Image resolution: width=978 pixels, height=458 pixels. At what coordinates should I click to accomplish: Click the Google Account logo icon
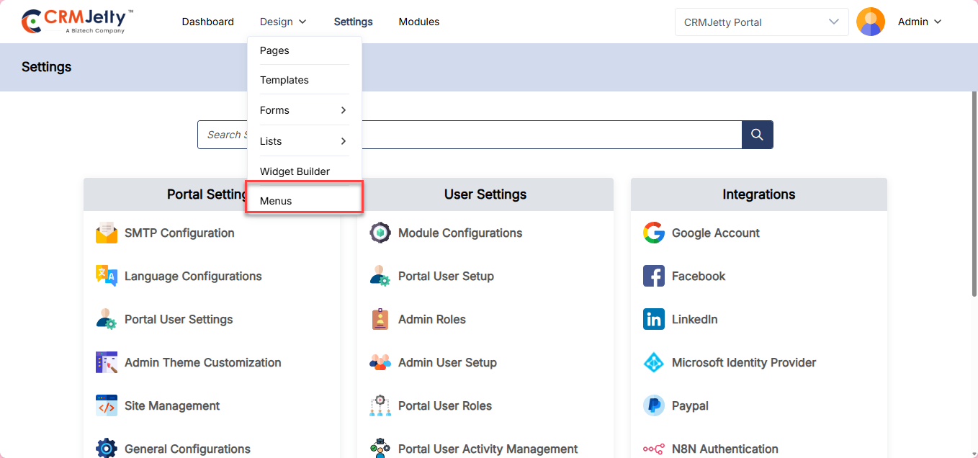[x=654, y=233]
